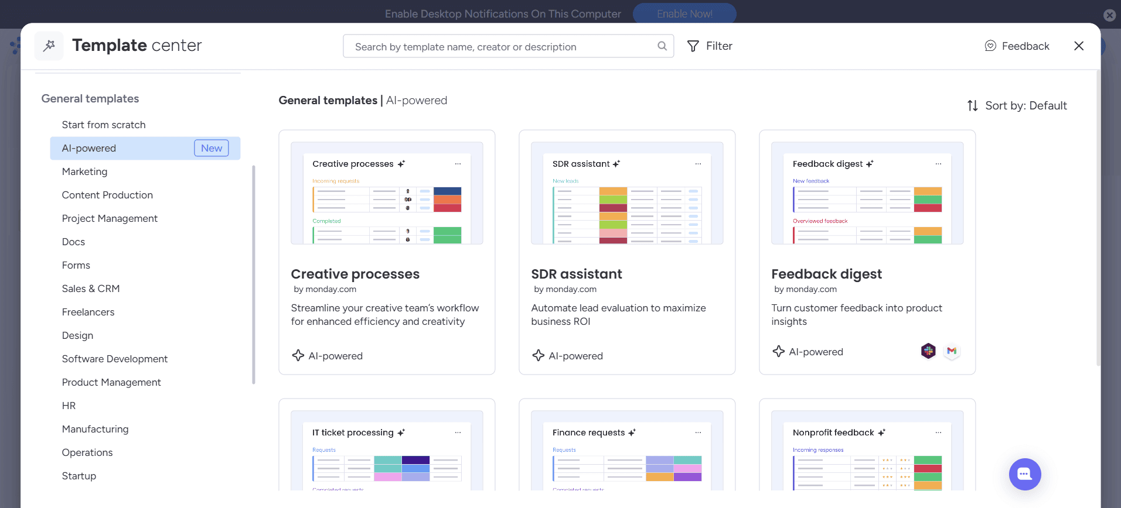Open the Nonprofit feedback template thumbnail

coord(867,451)
